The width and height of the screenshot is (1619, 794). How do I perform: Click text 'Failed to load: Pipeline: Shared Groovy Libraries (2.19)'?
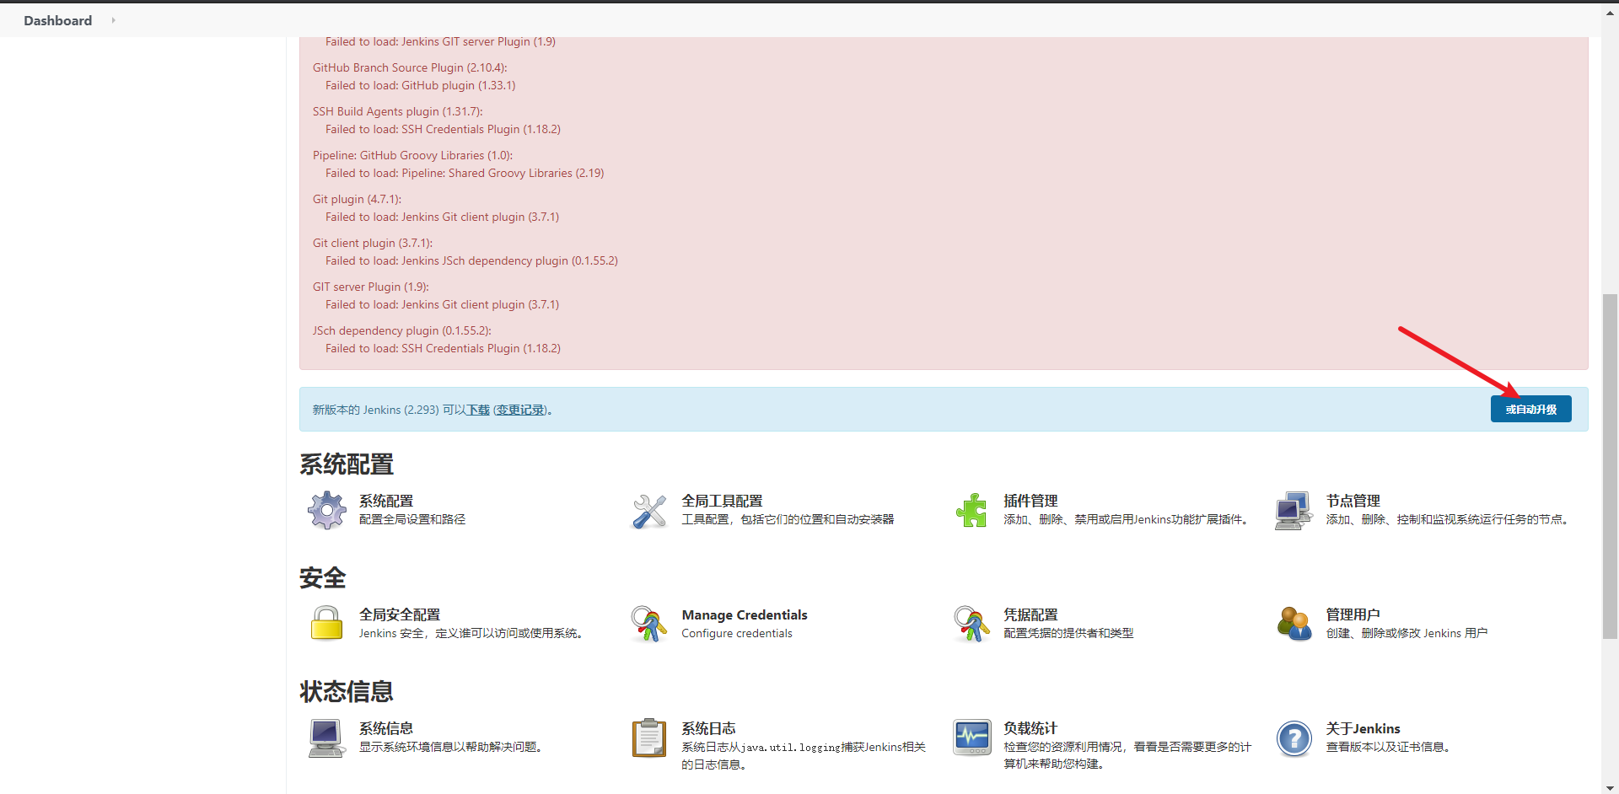click(465, 173)
